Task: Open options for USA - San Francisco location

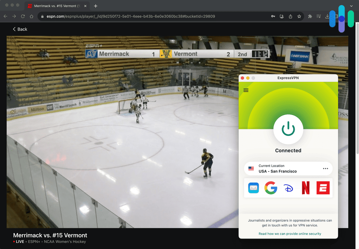Action: click(x=326, y=168)
